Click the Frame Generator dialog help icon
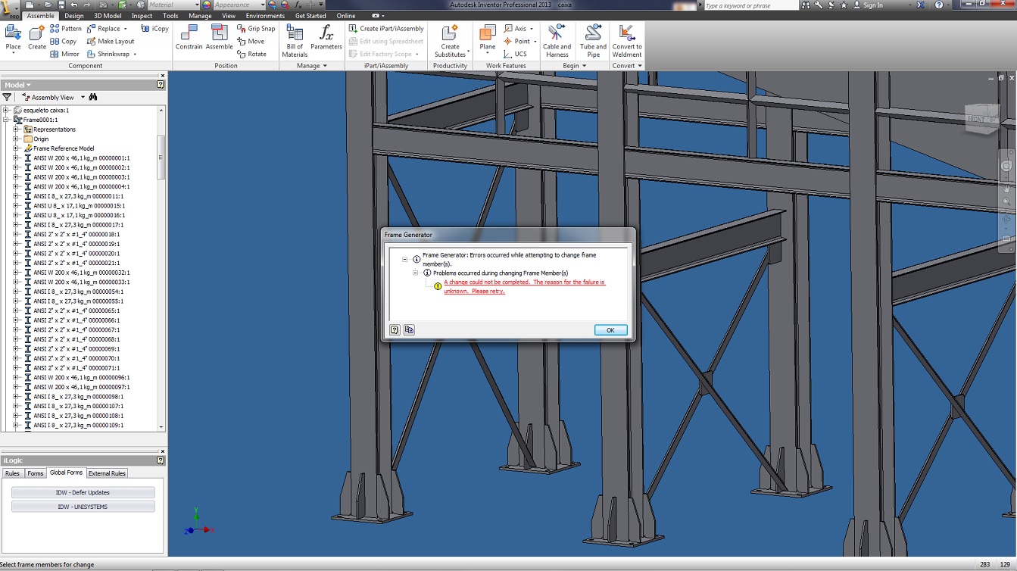 (x=395, y=330)
